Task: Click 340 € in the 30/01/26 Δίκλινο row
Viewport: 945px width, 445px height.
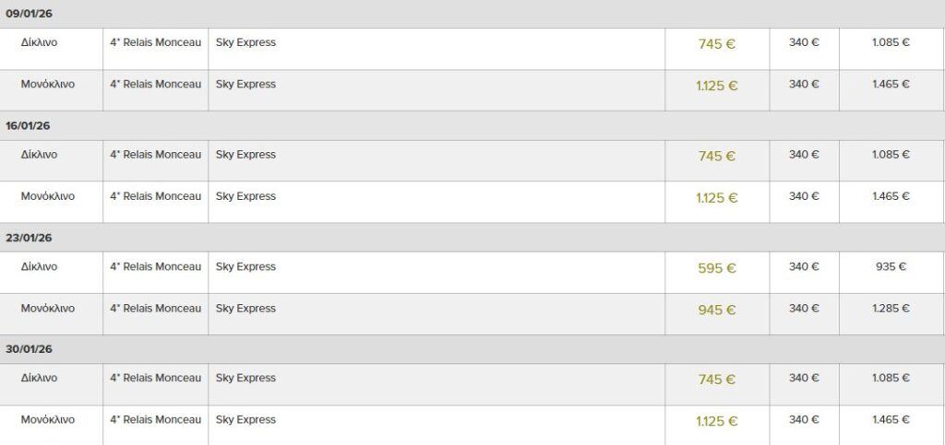Action: 804,379
